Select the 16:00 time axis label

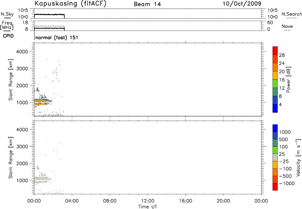click(x=185, y=201)
